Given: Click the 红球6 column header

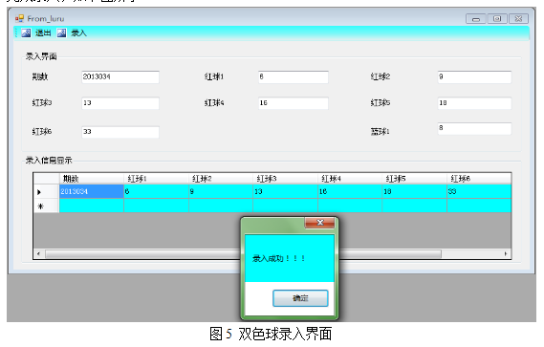Looking at the screenshot, I should point(479,179).
